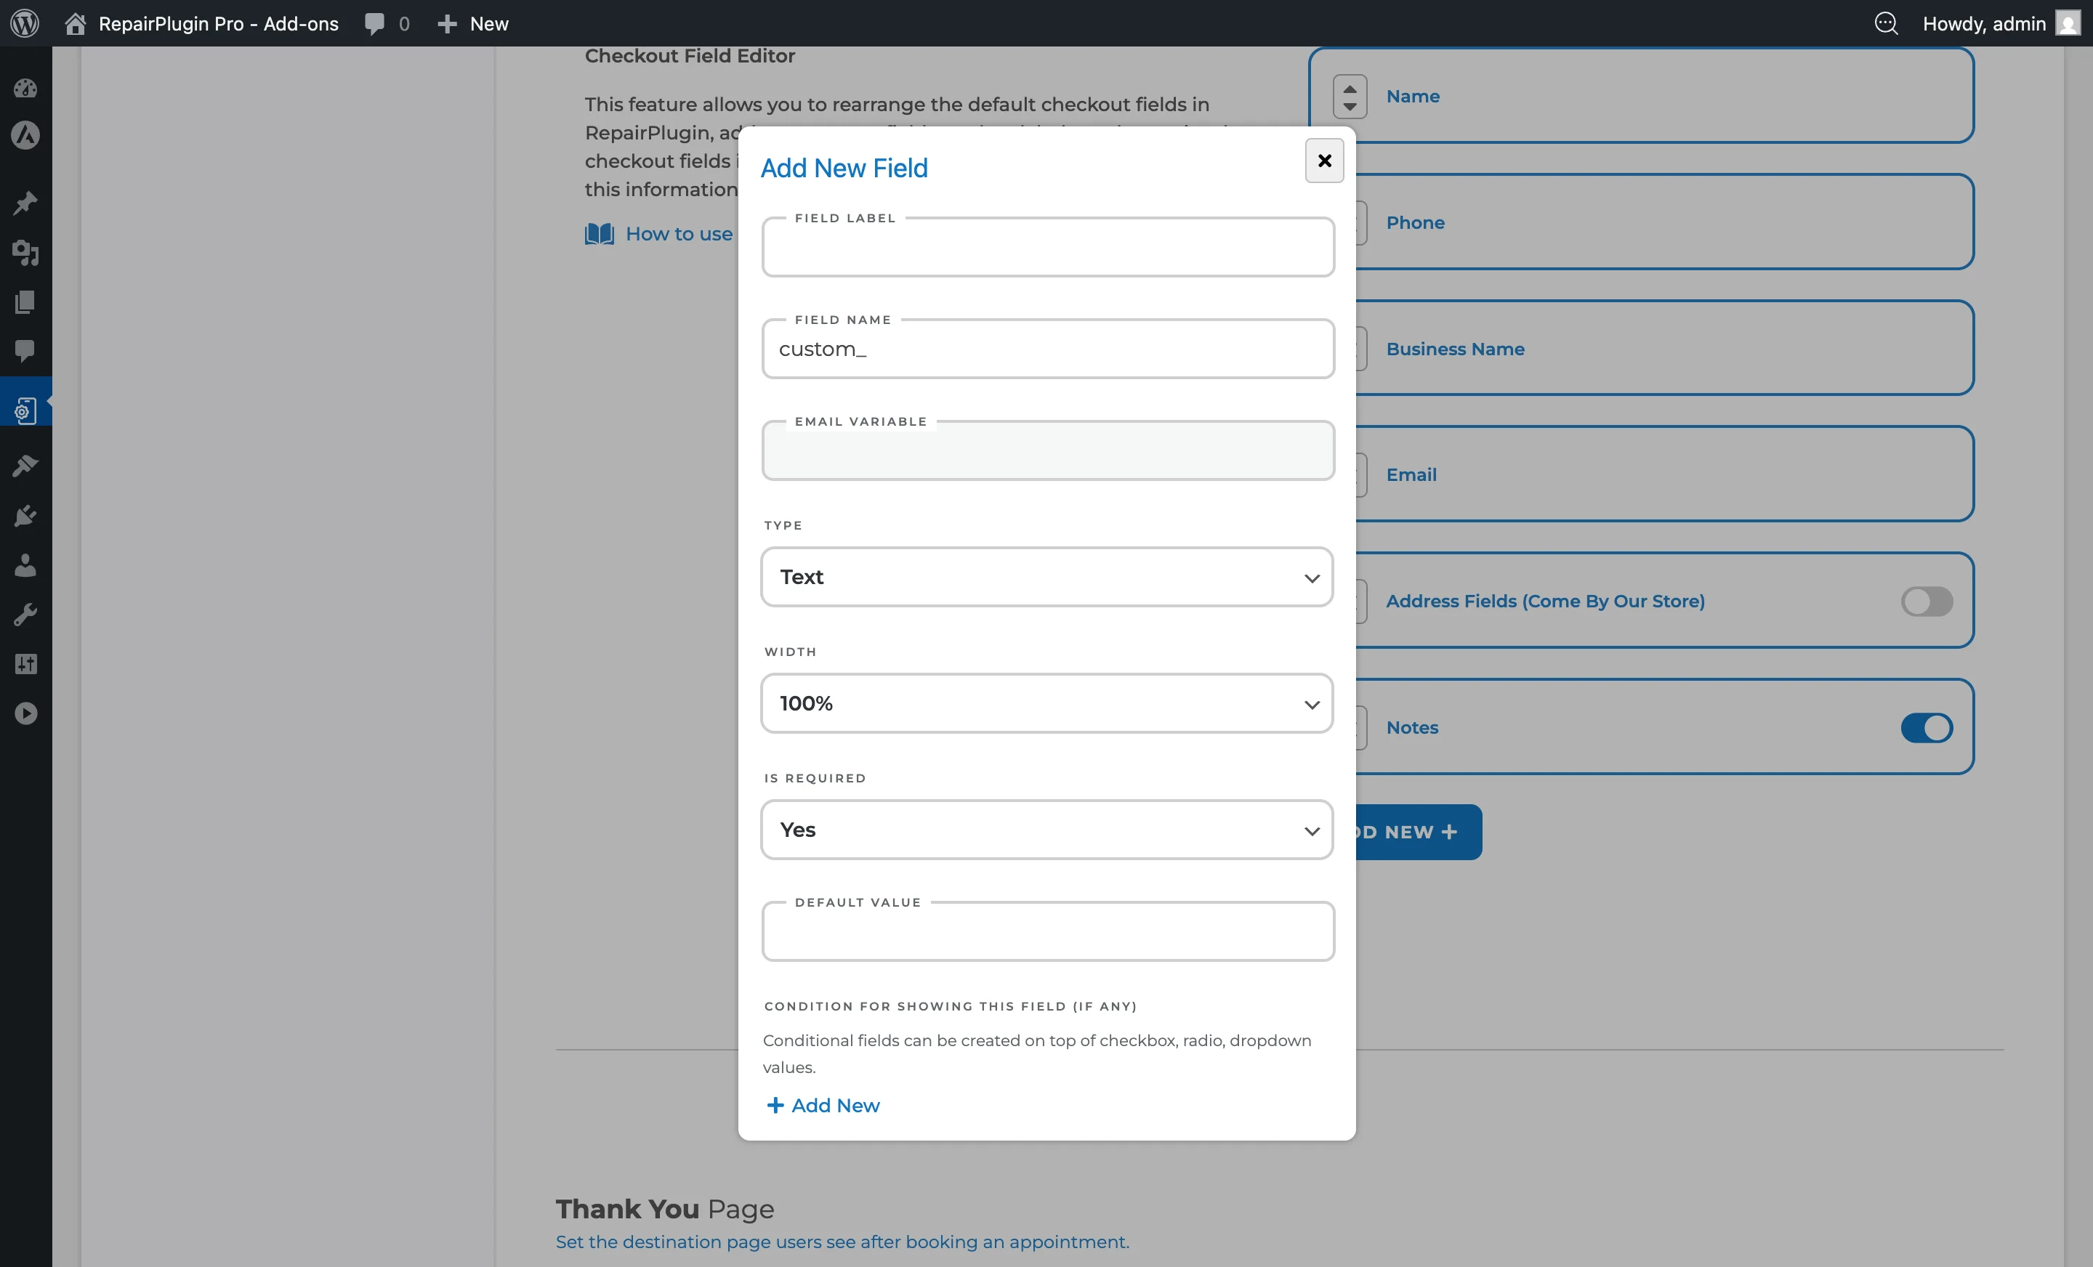Toggle the Email field visibility
Viewport: 2093px width, 1267px height.
point(1927,474)
